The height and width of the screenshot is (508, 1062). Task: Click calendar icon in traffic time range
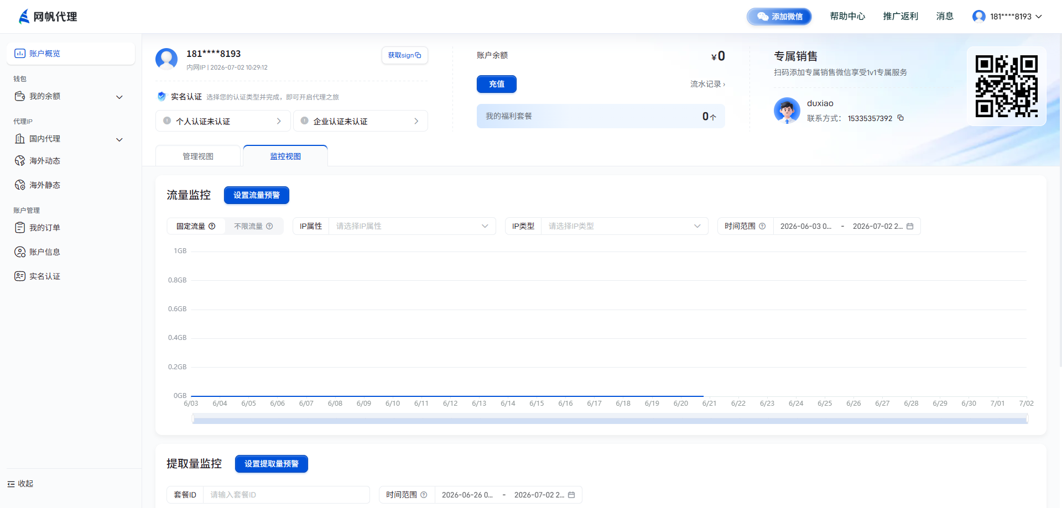[x=910, y=226]
